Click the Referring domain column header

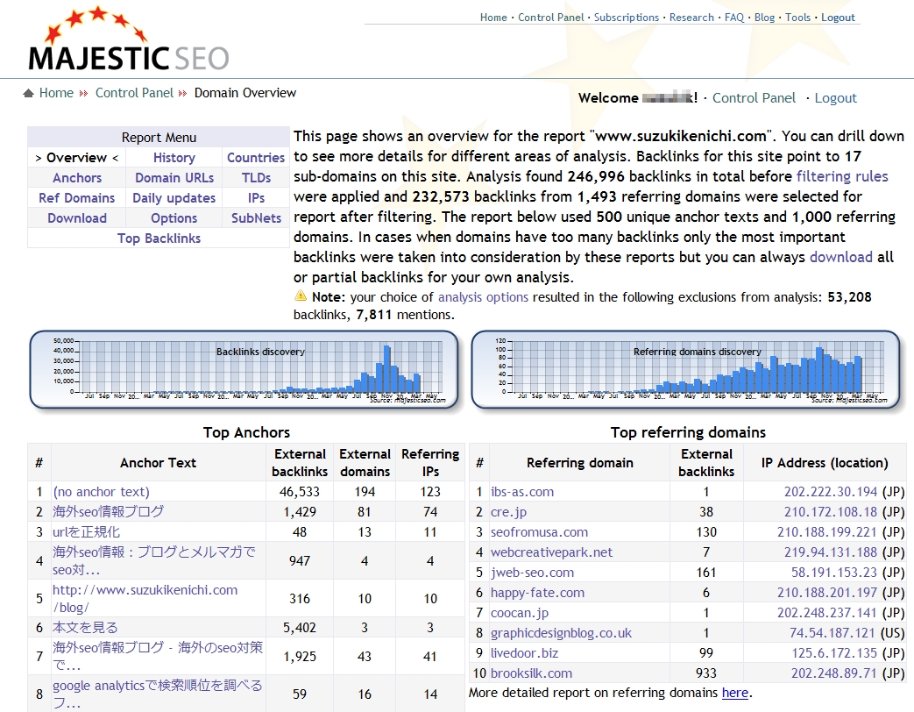[579, 463]
